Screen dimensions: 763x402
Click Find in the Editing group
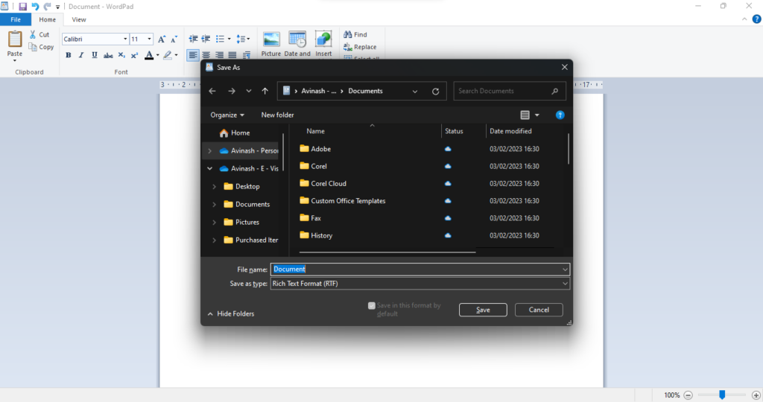coord(355,34)
